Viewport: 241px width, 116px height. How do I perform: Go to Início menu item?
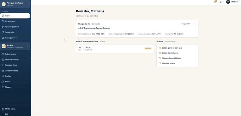click(x=15, y=16)
